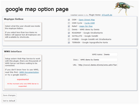Uncheck the Relief maptype checkbox

tap(69, 26)
